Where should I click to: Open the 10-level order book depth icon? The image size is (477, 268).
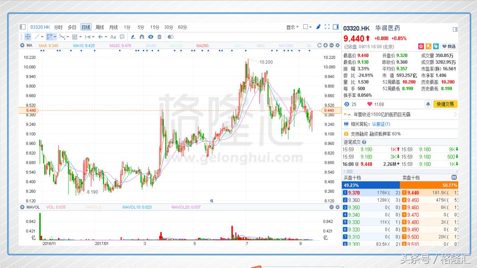[454, 177]
